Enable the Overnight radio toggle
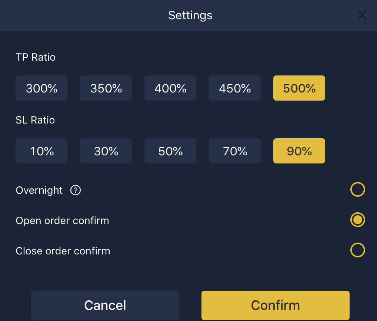 [x=357, y=189]
